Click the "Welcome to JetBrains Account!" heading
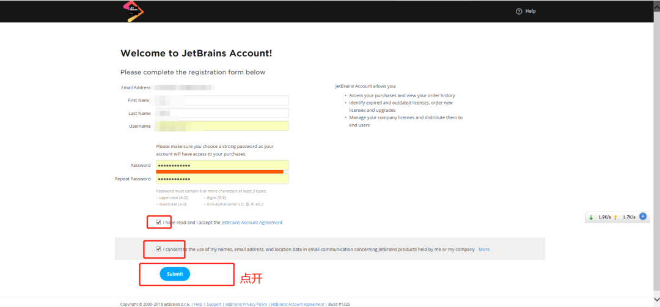The height and width of the screenshot is (307, 660). coord(196,53)
